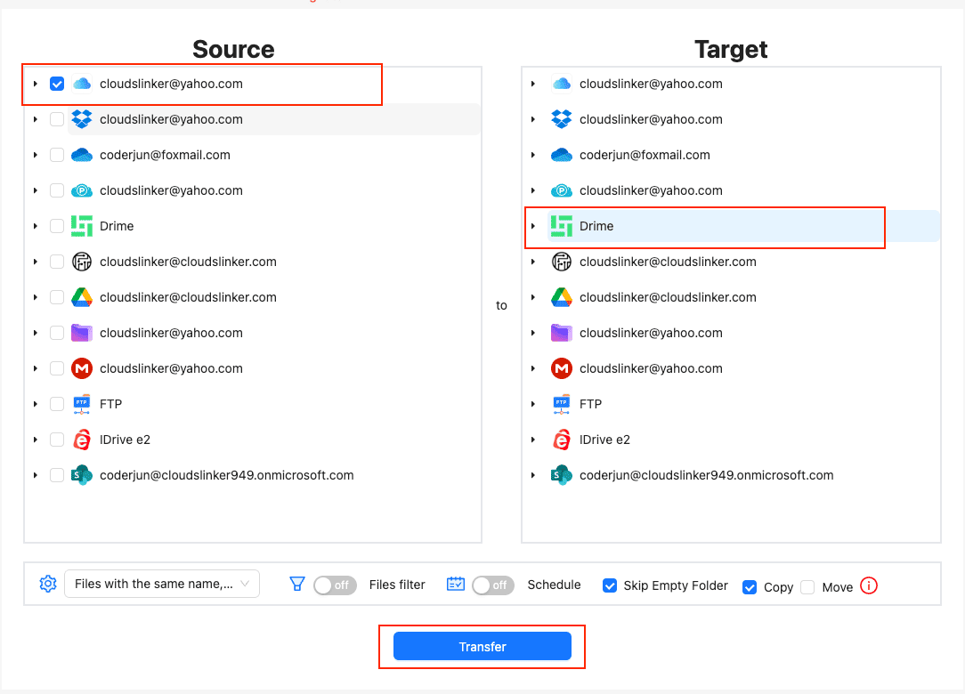The width and height of the screenshot is (965, 694).
Task: Open transfer settings gear icon
Action: tap(48, 584)
